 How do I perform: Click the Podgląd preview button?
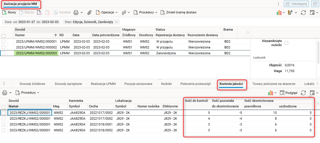point(288,93)
